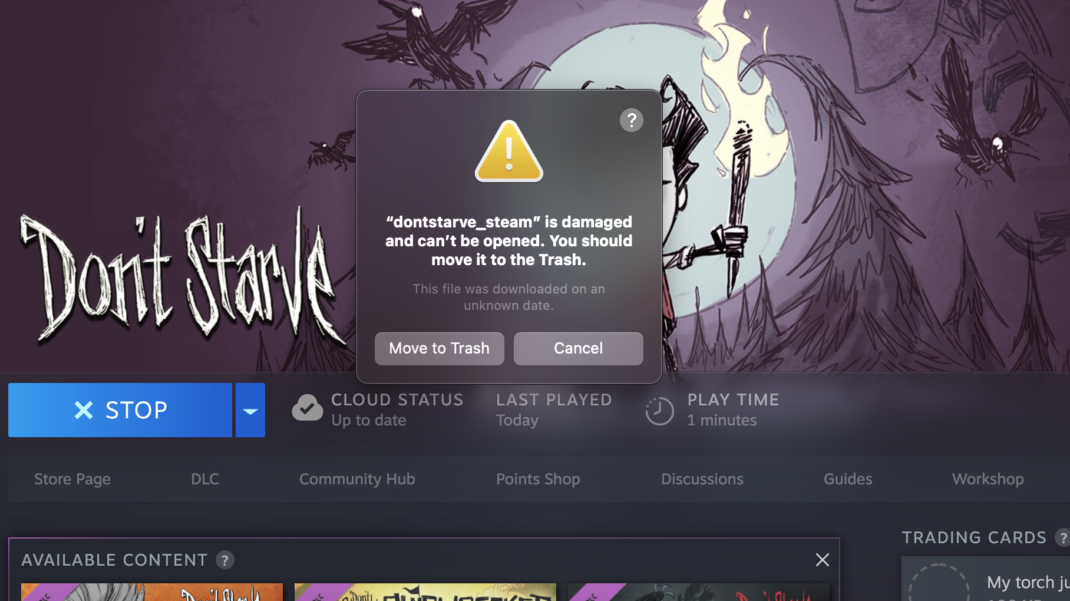Click the '1 minutes' play time value
This screenshot has width=1070, height=601.
[x=722, y=420]
